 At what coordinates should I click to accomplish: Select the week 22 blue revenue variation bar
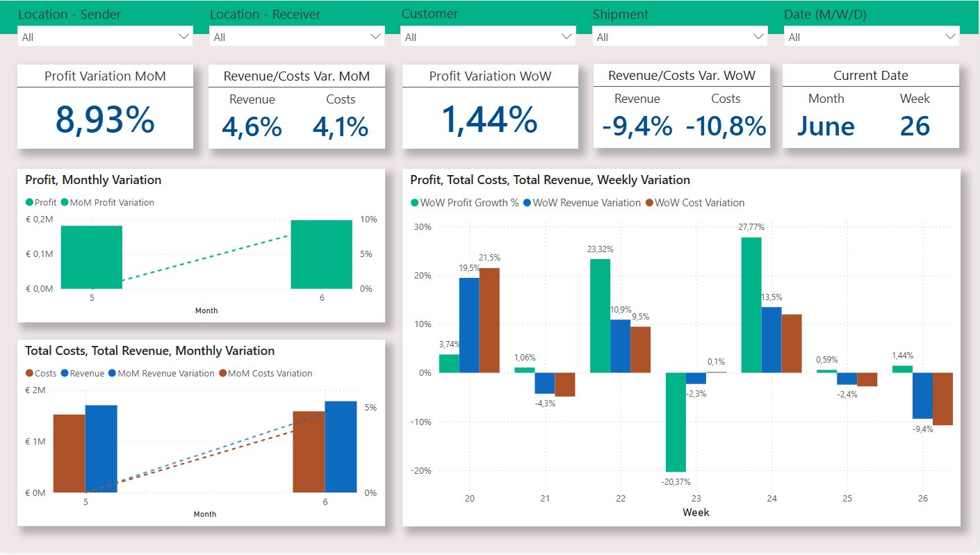click(x=620, y=346)
